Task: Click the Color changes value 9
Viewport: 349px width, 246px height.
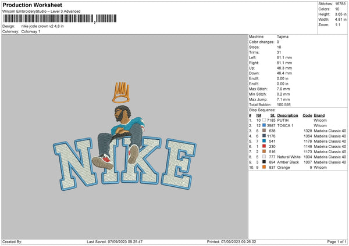Action: tap(278, 42)
